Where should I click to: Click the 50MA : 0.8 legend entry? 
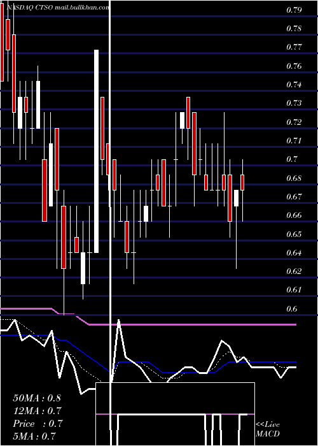pyautogui.click(x=37, y=398)
